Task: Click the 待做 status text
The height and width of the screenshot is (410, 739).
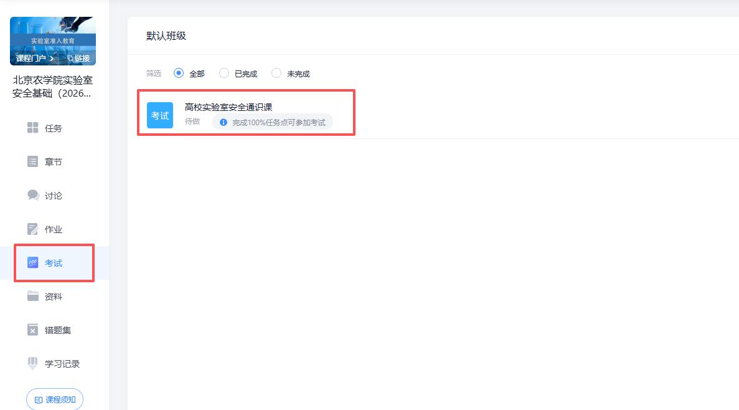Action: pyautogui.click(x=192, y=122)
